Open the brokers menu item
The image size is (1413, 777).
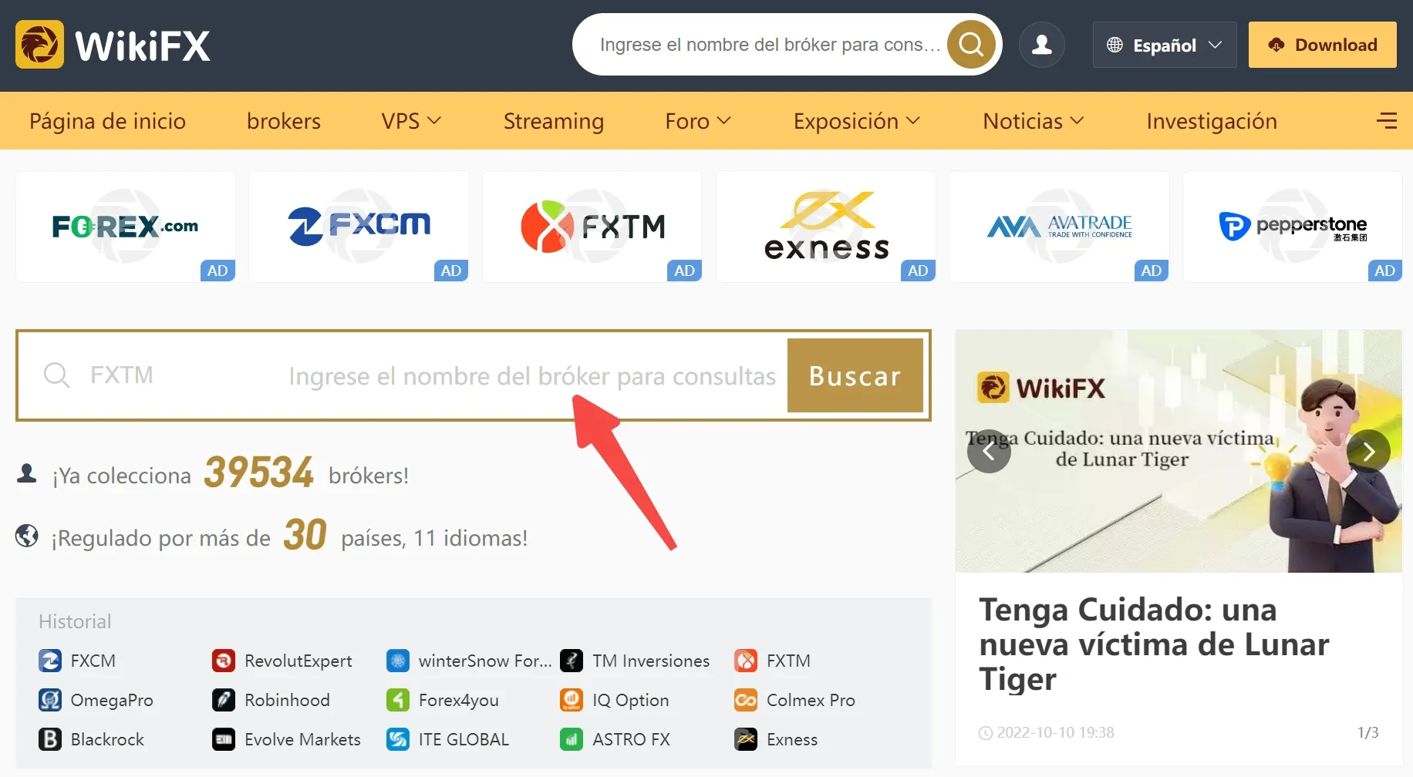tap(284, 121)
